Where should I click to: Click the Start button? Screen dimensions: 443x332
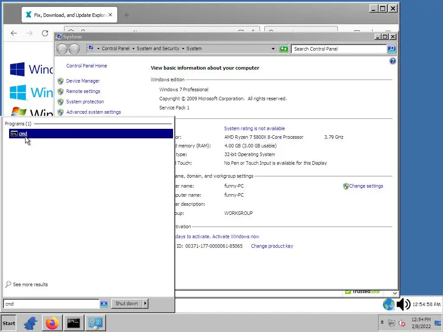pos(9,323)
